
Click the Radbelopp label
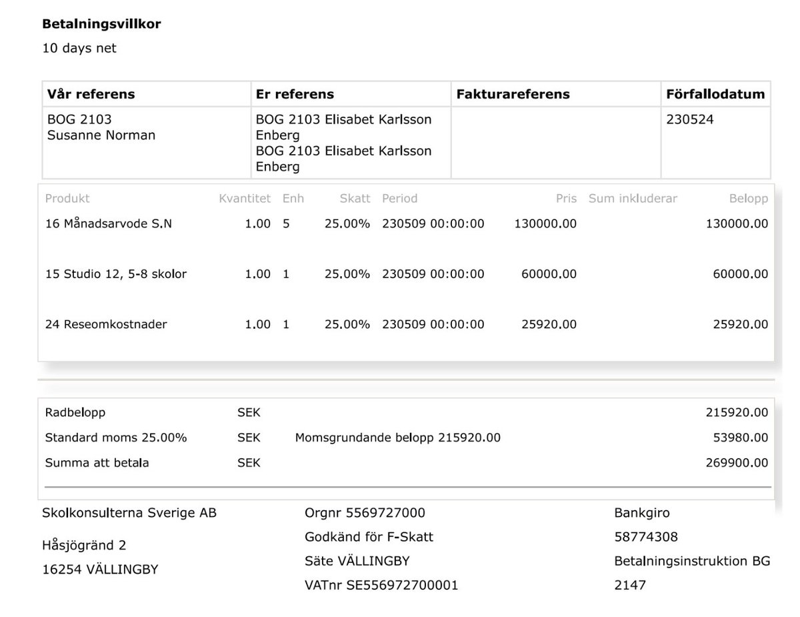(75, 413)
